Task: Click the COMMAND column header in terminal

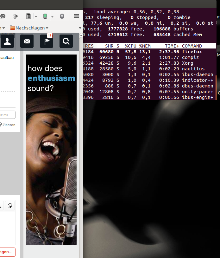Action: click(192, 46)
